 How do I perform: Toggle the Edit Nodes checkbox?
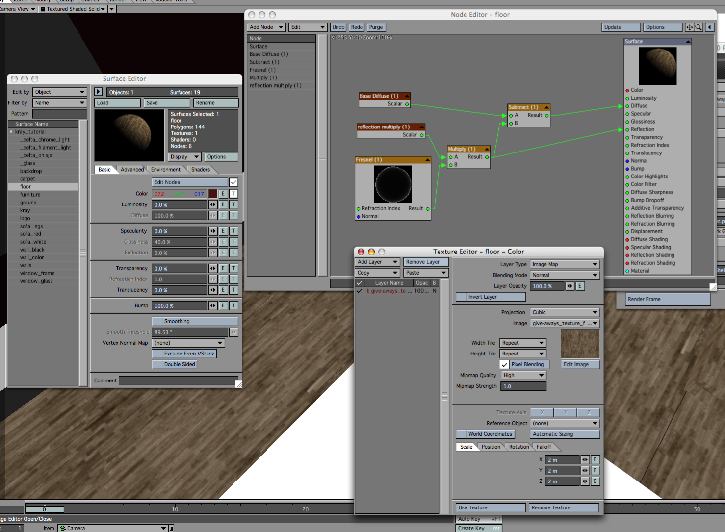233,182
